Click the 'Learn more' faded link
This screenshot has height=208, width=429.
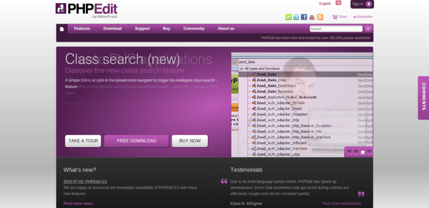pyautogui.click(x=75, y=103)
